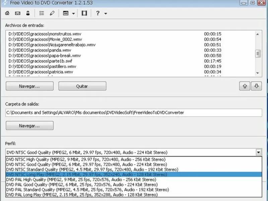Select patricia.wmv file row
This screenshot has height=201, width=268.
coord(130,72)
